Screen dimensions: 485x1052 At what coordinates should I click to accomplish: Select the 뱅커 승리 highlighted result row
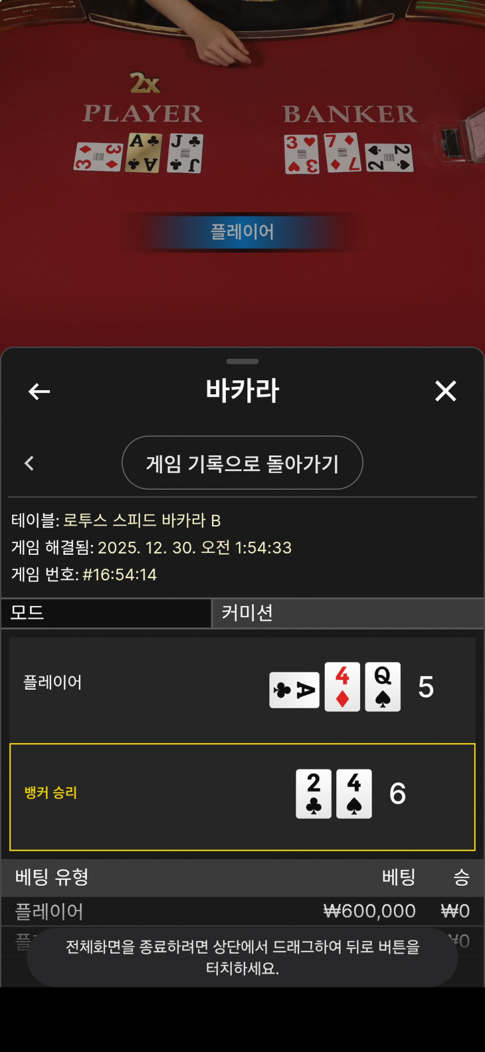[242, 797]
